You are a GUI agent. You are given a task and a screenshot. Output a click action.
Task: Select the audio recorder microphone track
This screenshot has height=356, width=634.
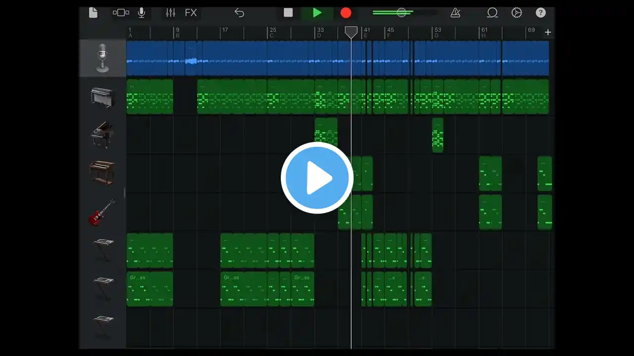(x=103, y=58)
